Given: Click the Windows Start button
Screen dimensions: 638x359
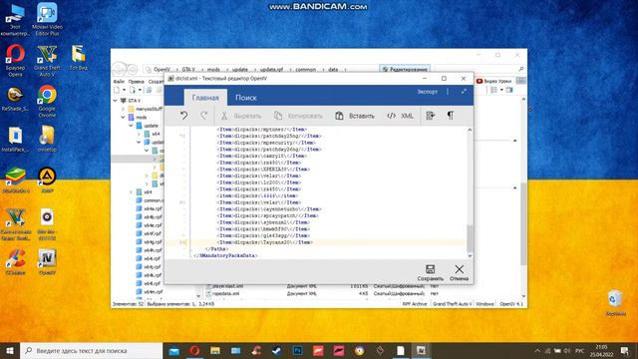Looking at the screenshot, I should 10,350.
